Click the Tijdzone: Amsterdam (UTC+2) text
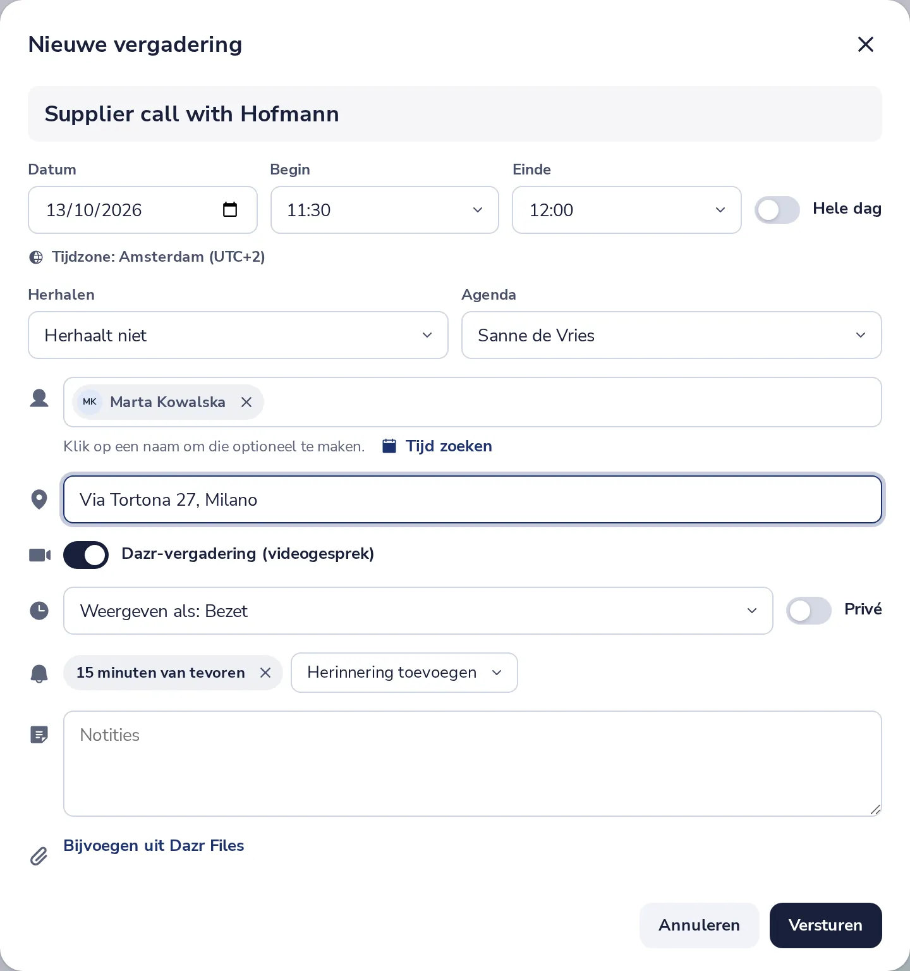This screenshot has width=910, height=971. point(159,257)
